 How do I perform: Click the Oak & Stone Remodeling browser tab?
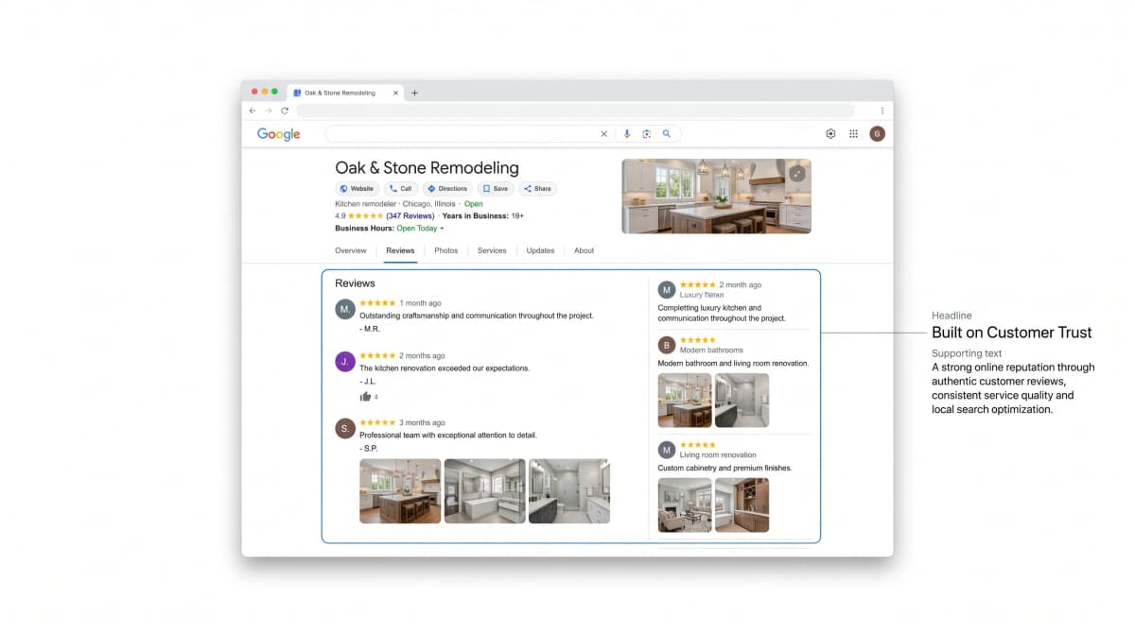click(345, 93)
